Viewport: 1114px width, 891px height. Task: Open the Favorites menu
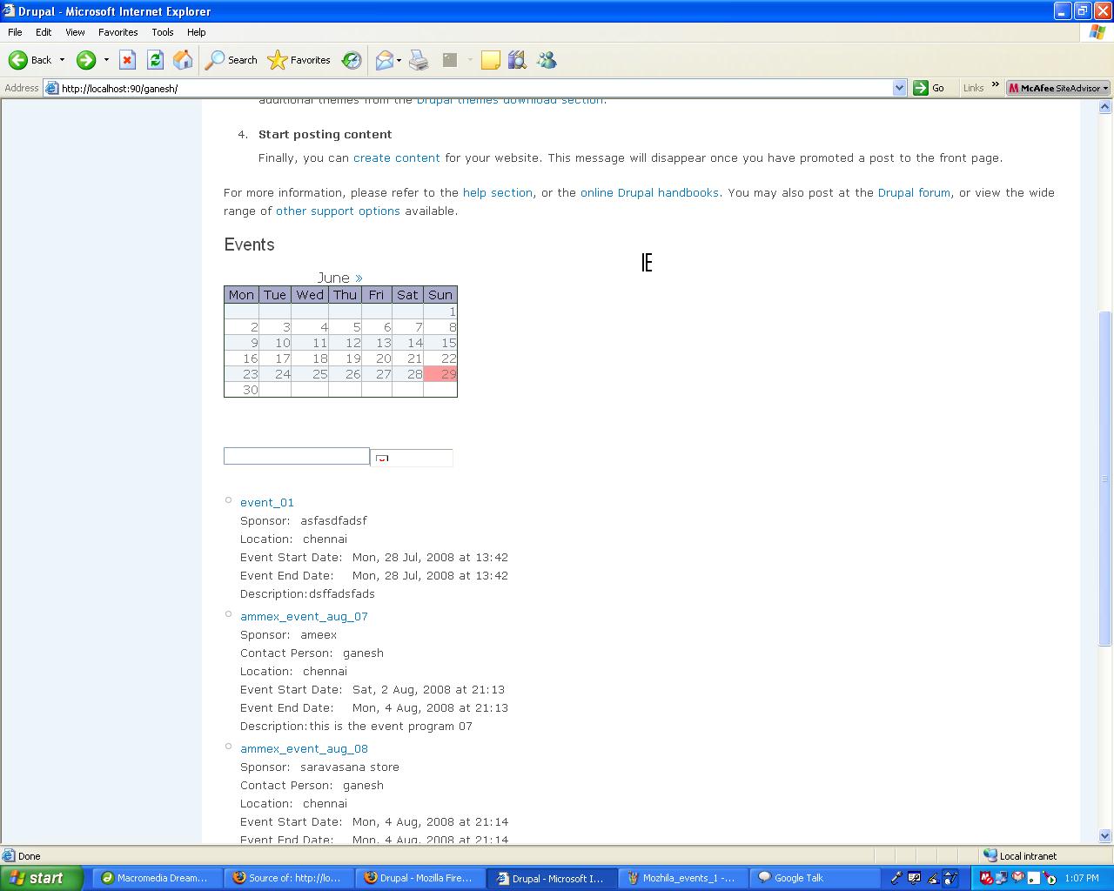pyautogui.click(x=118, y=32)
